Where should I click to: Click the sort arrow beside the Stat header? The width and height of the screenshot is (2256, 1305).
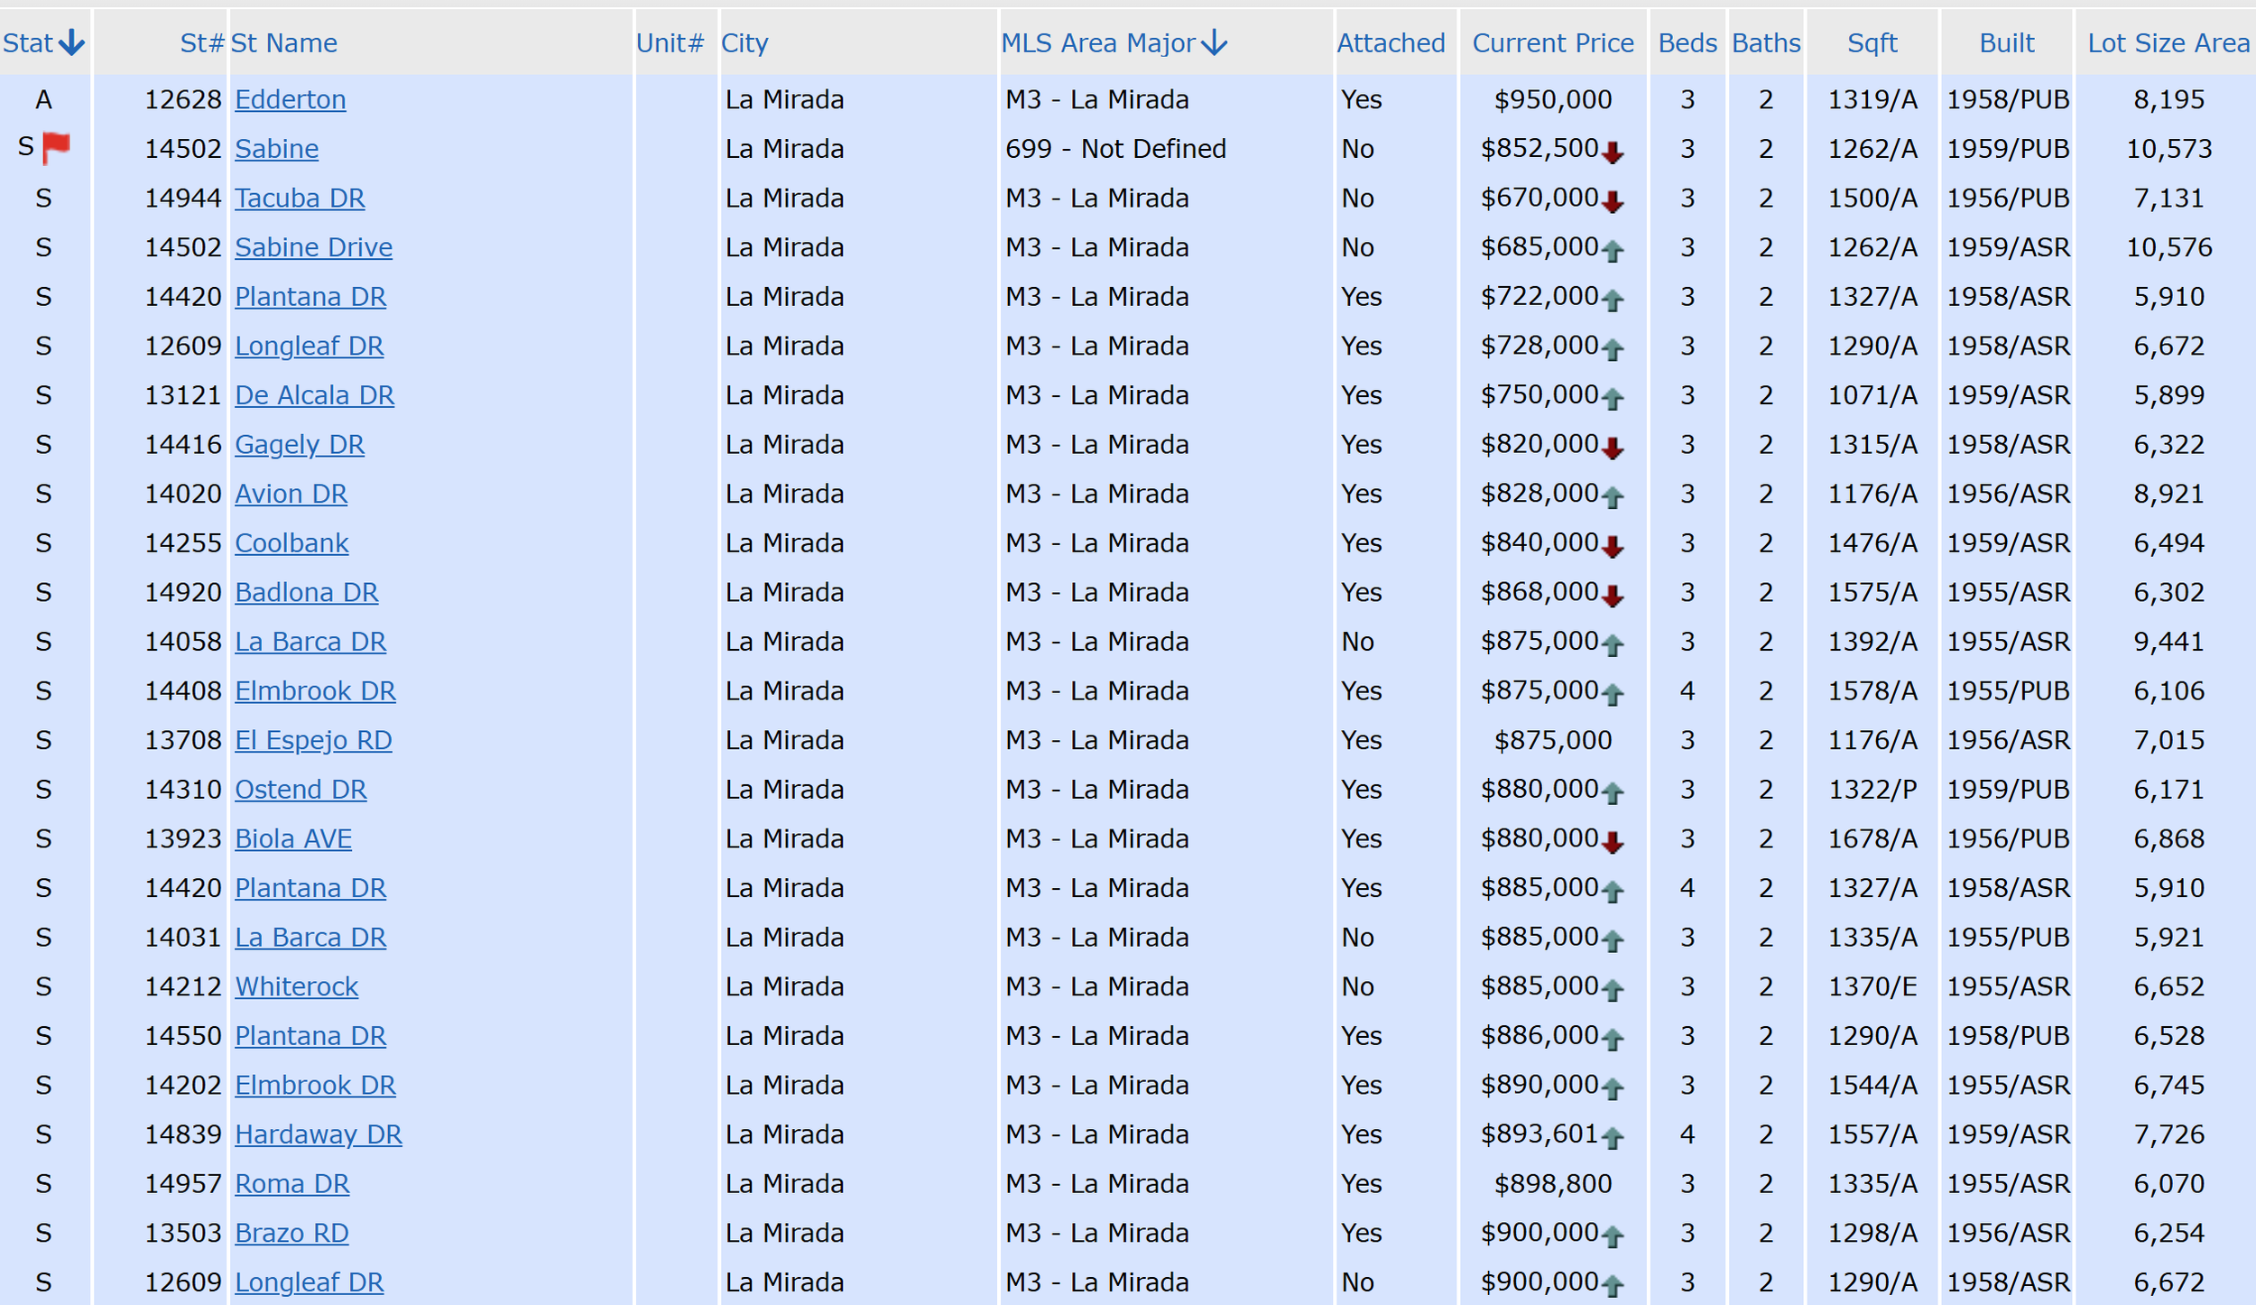pos(71,42)
